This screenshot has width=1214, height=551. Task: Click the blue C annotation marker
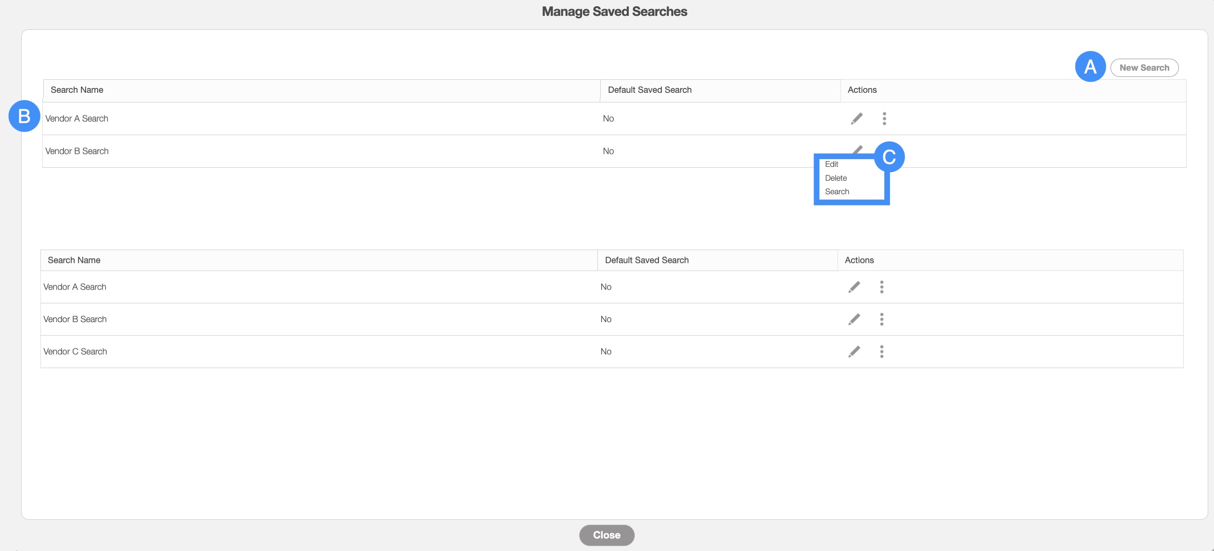[x=889, y=157]
